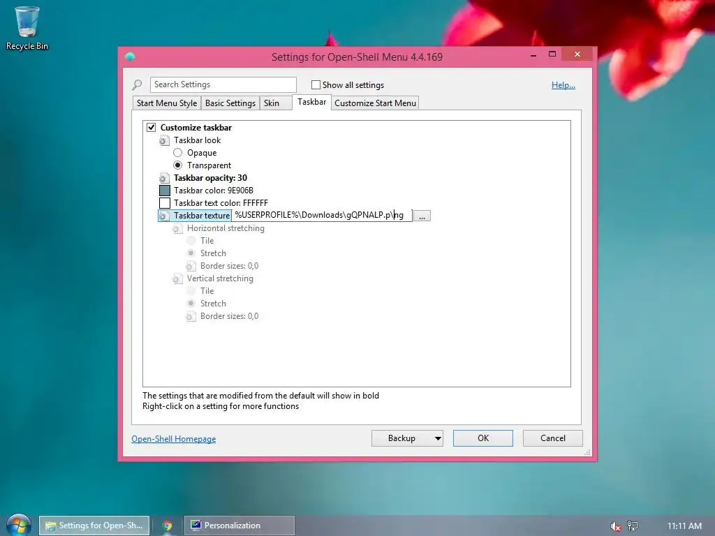Click the Taskbar color 9E906B swatch
Image resolution: width=715 pixels, height=536 pixels.
click(x=165, y=191)
